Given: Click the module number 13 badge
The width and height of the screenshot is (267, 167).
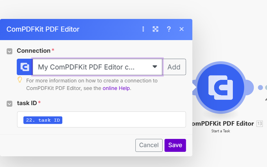Looking at the screenshot, I should tap(260, 124).
